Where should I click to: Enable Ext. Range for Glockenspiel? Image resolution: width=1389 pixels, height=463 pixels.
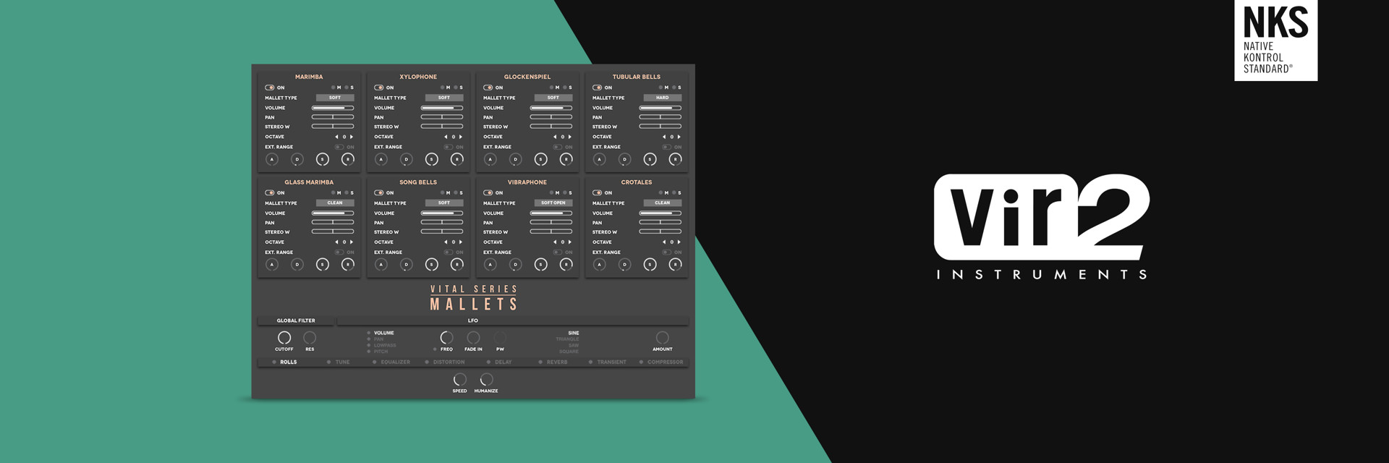pos(557,147)
